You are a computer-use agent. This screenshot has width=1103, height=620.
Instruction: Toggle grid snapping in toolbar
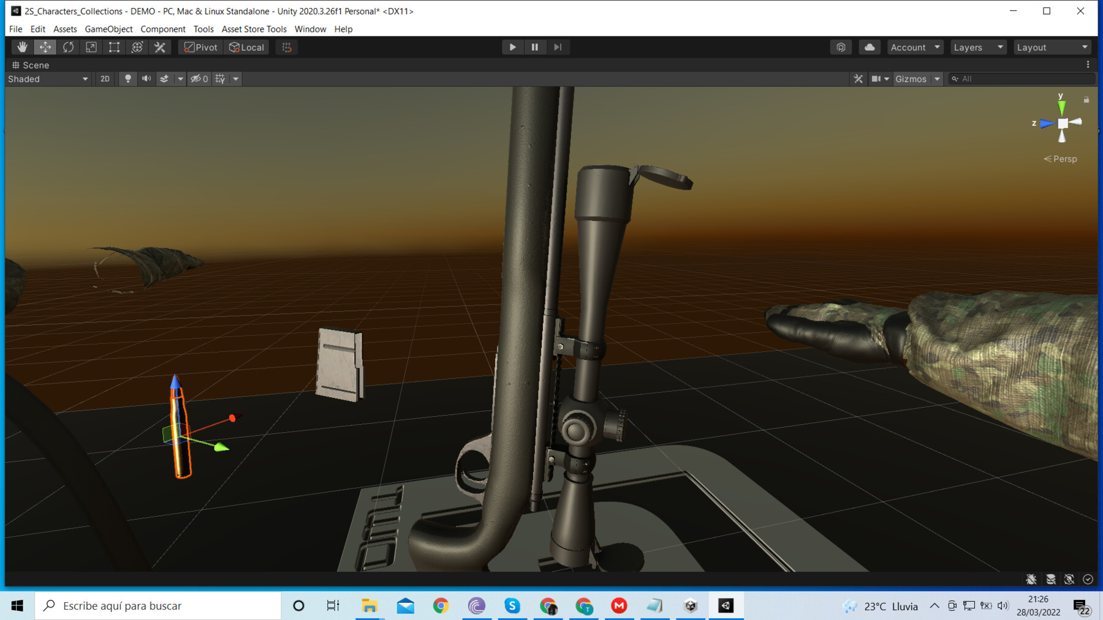point(287,47)
